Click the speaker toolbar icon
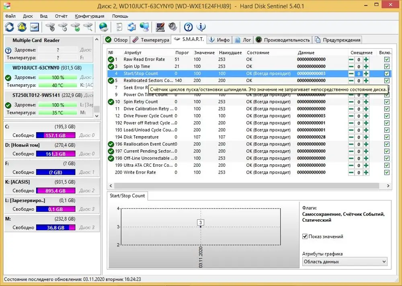 [173, 27]
